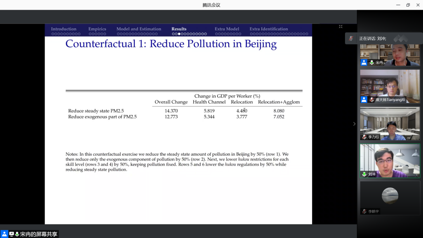The width and height of the screenshot is (423, 238).
Task: Click the fullscreen icon above the shared slide
Action: [341, 27]
